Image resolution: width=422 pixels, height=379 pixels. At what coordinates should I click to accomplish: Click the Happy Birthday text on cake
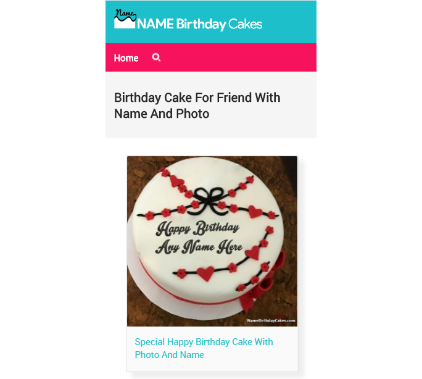click(x=197, y=228)
